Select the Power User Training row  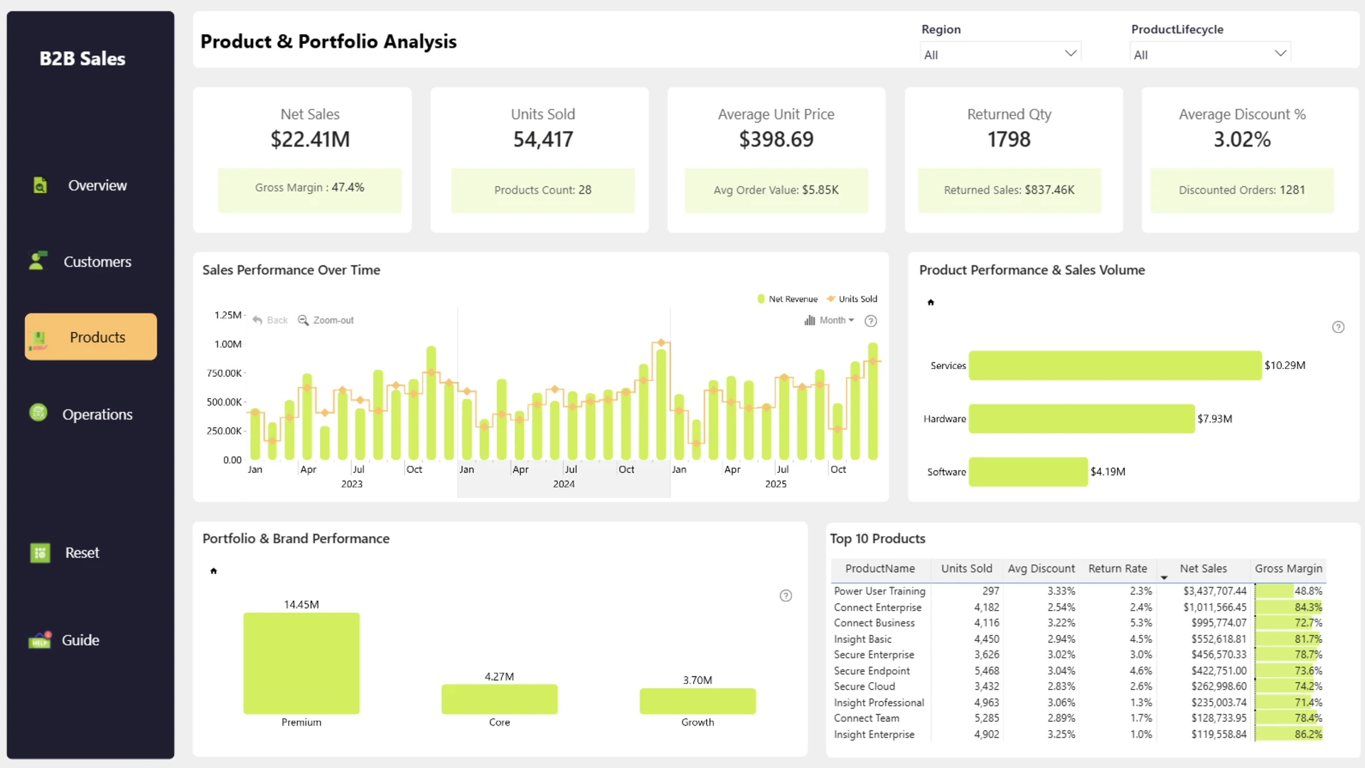click(x=1078, y=591)
